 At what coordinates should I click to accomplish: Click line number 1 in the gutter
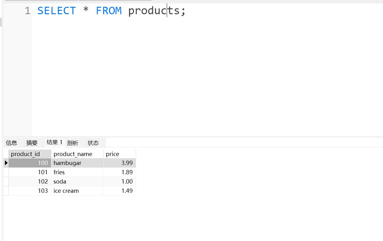[28, 11]
